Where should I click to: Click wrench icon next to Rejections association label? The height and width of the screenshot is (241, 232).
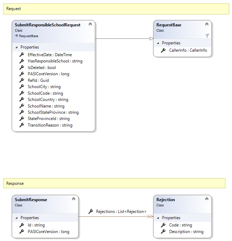[x=91, y=211]
